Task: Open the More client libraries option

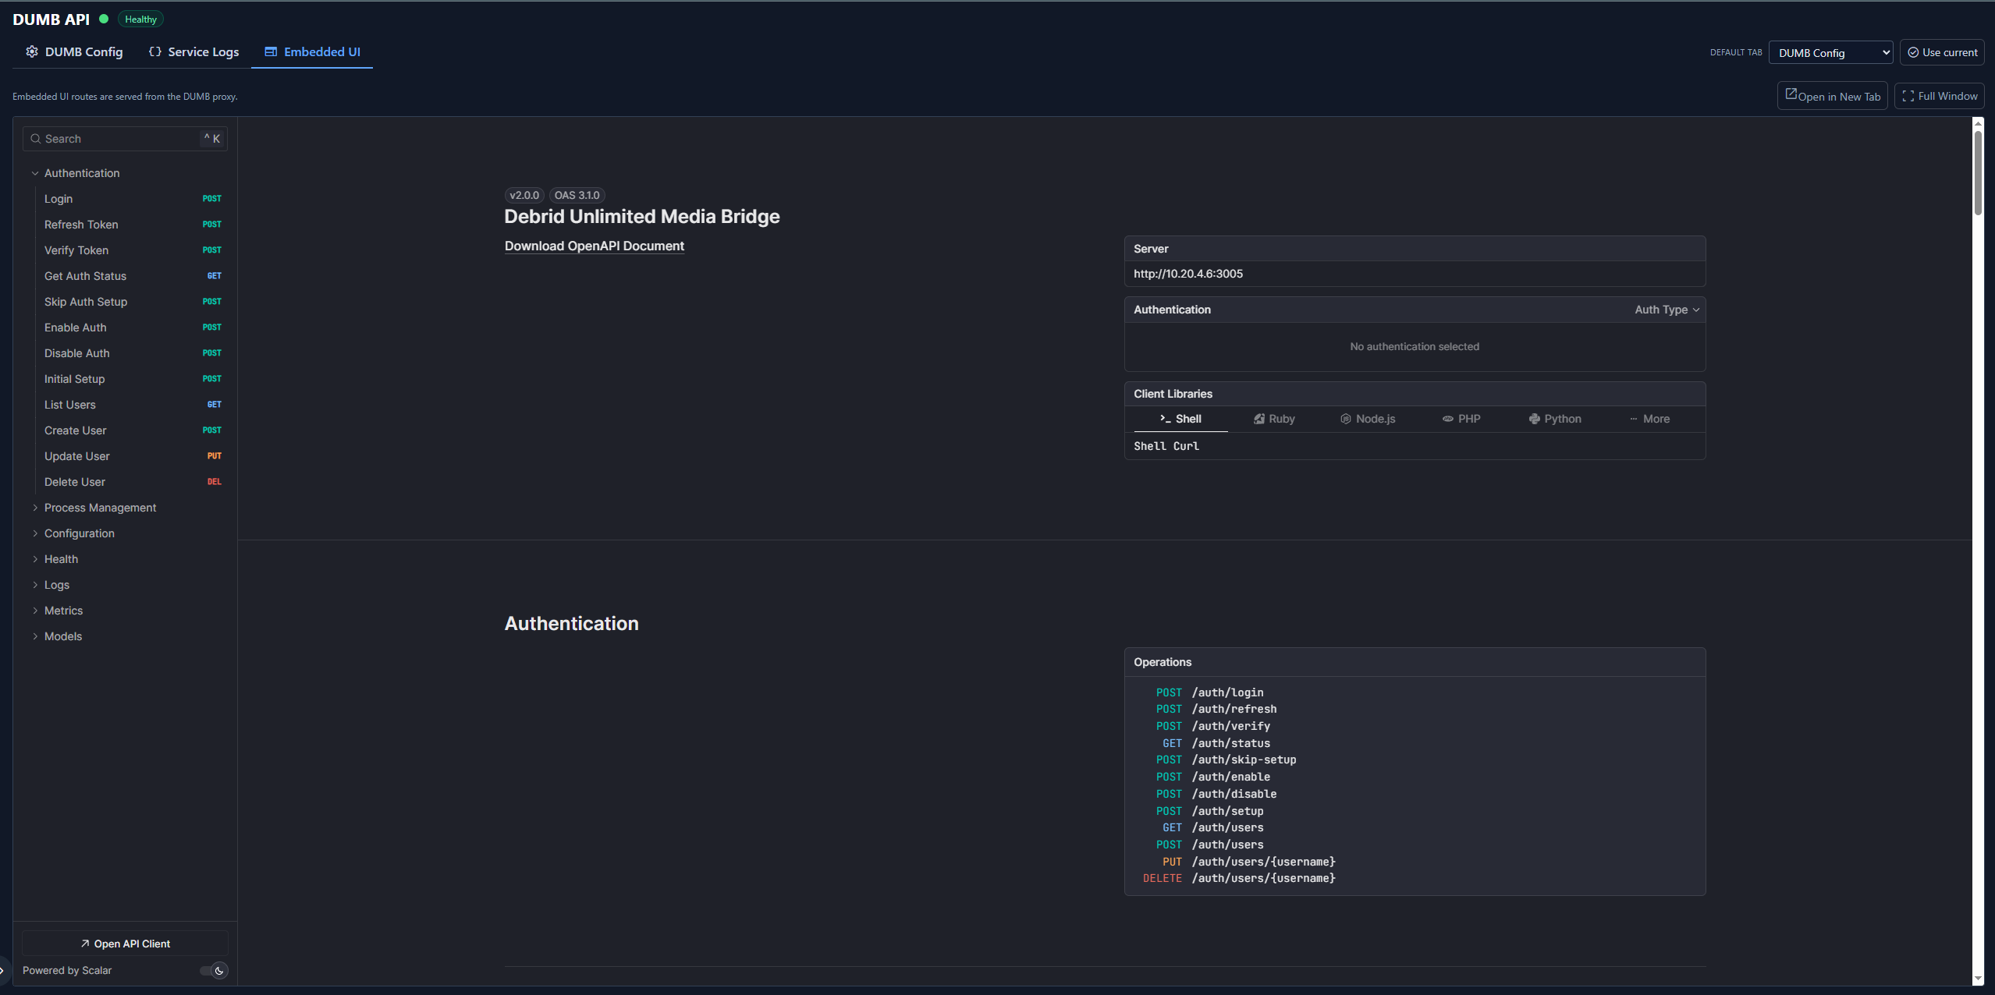Action: pyautogui.click(x=1649, y=419)
